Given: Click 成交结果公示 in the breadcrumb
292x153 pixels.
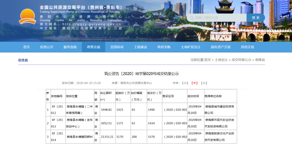Looking at the screenshot, I should (241, 60).
